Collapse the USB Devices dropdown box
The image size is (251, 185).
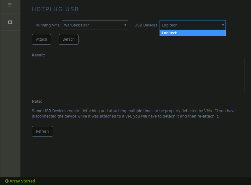tap(193, 25)
